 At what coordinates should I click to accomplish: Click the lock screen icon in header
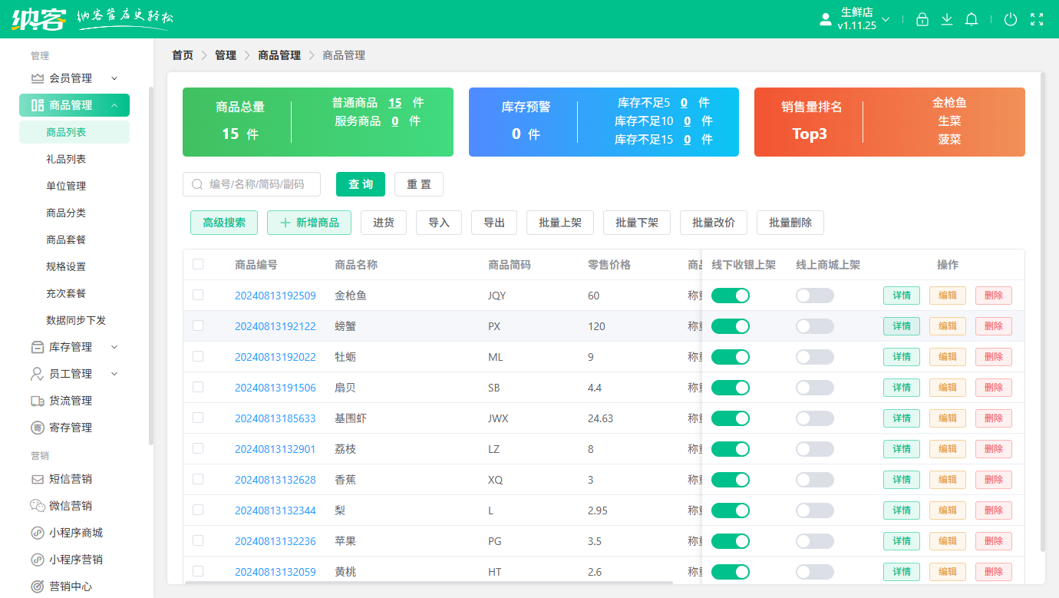(922, 20)
